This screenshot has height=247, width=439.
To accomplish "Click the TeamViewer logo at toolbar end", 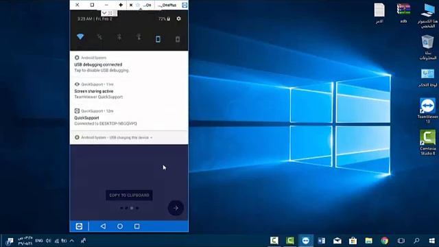I will (x=185, y=5).
